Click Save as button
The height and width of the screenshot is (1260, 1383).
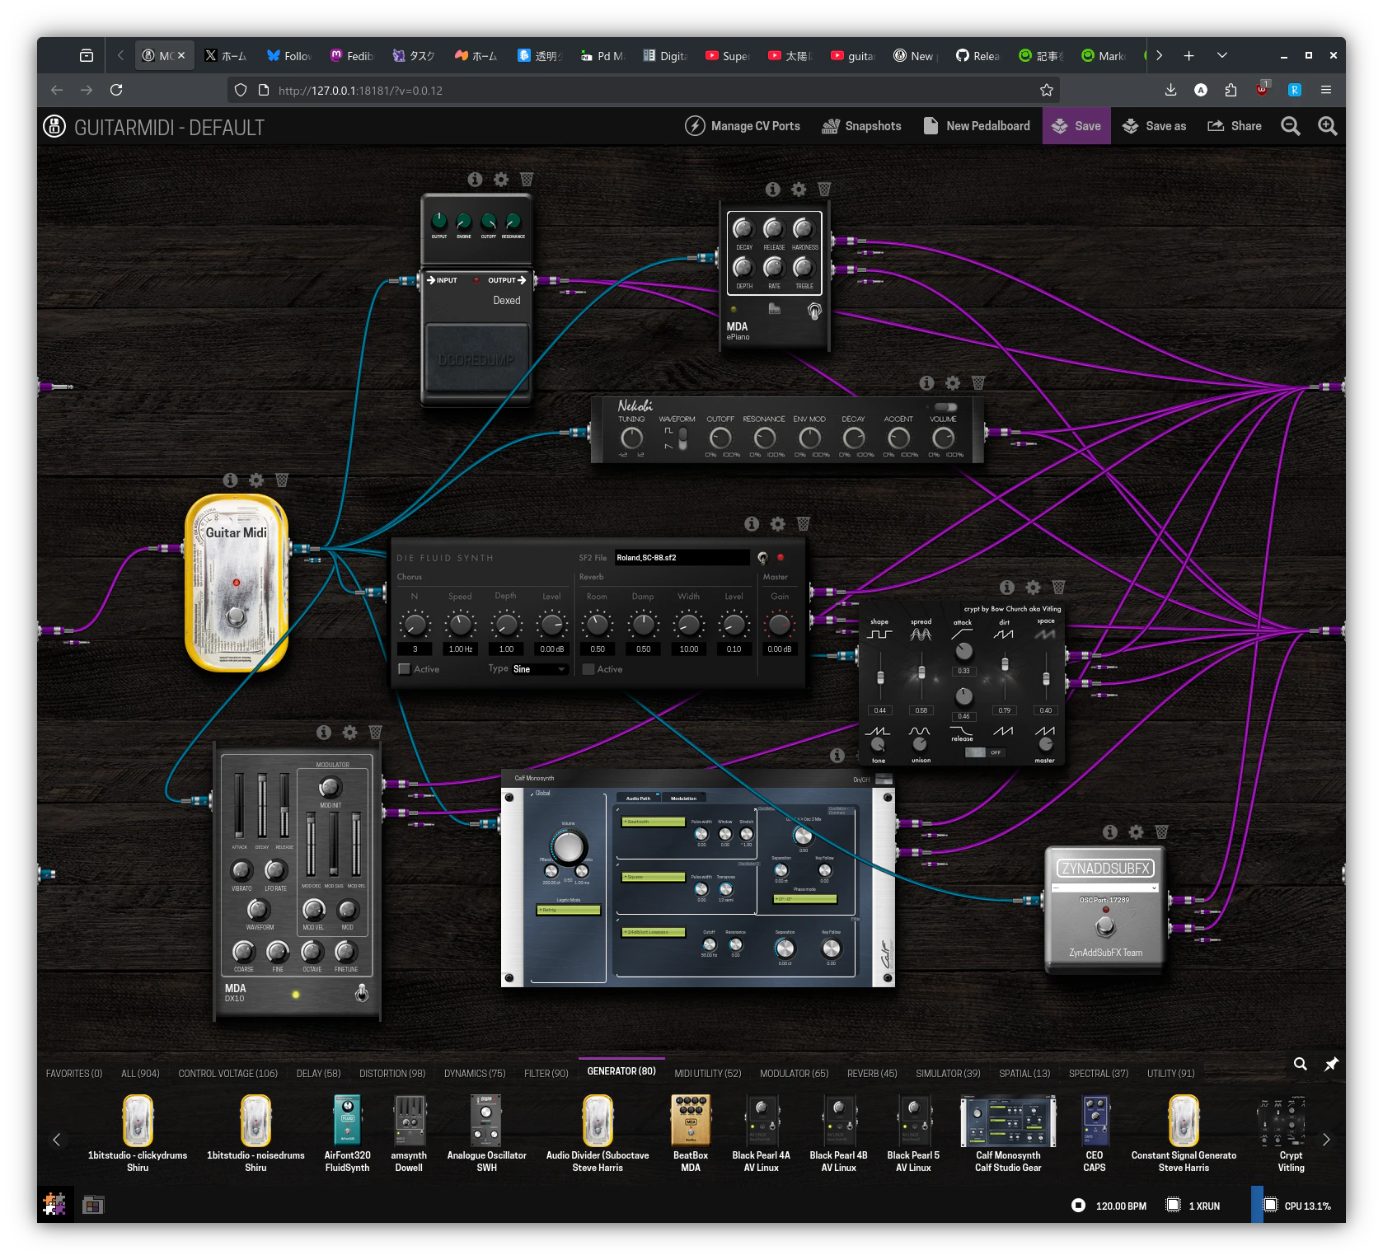pos(1154,126)
